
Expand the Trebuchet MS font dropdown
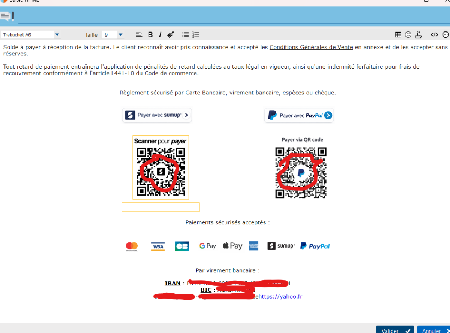click(x=57, y=35)
